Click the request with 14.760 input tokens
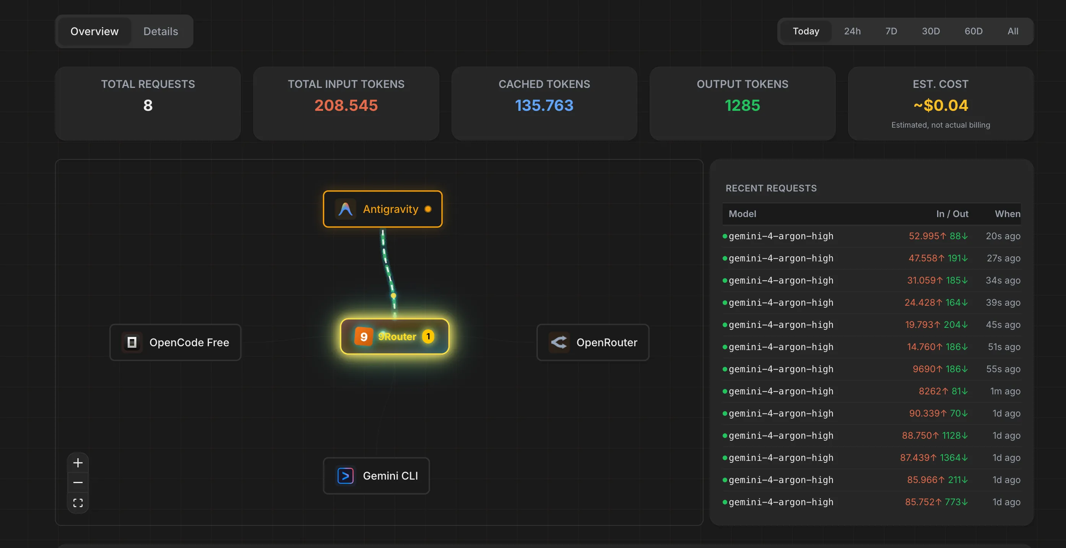This screenshot has height=548, width=1066. pos(871,347)
